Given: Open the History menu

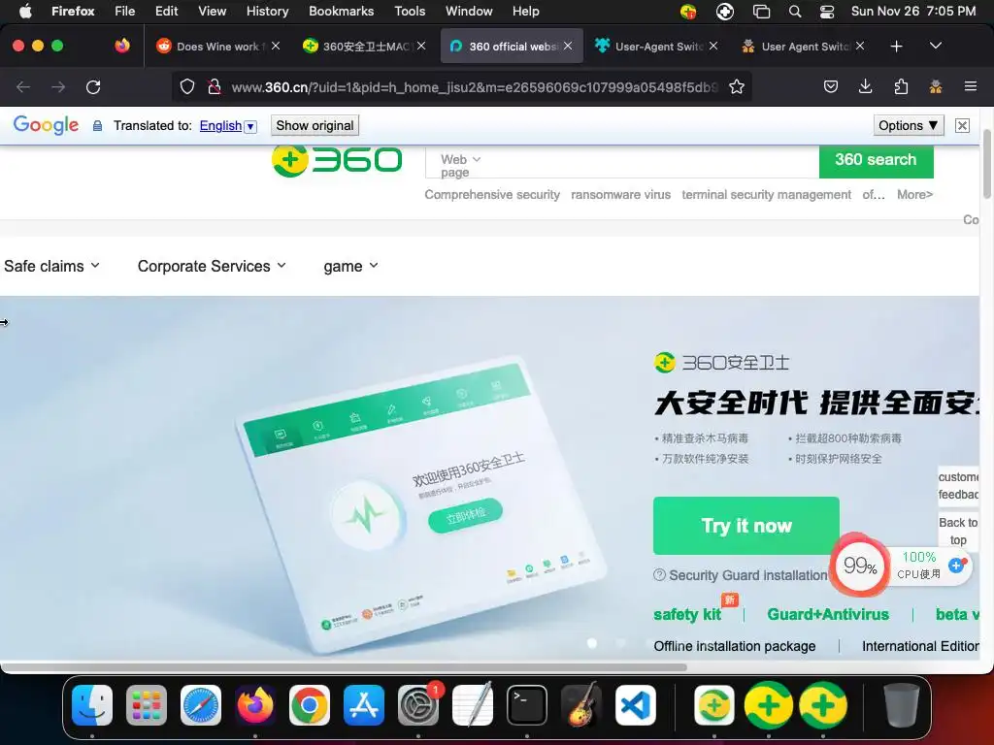Looking at the screenshot, I should 267,12.
